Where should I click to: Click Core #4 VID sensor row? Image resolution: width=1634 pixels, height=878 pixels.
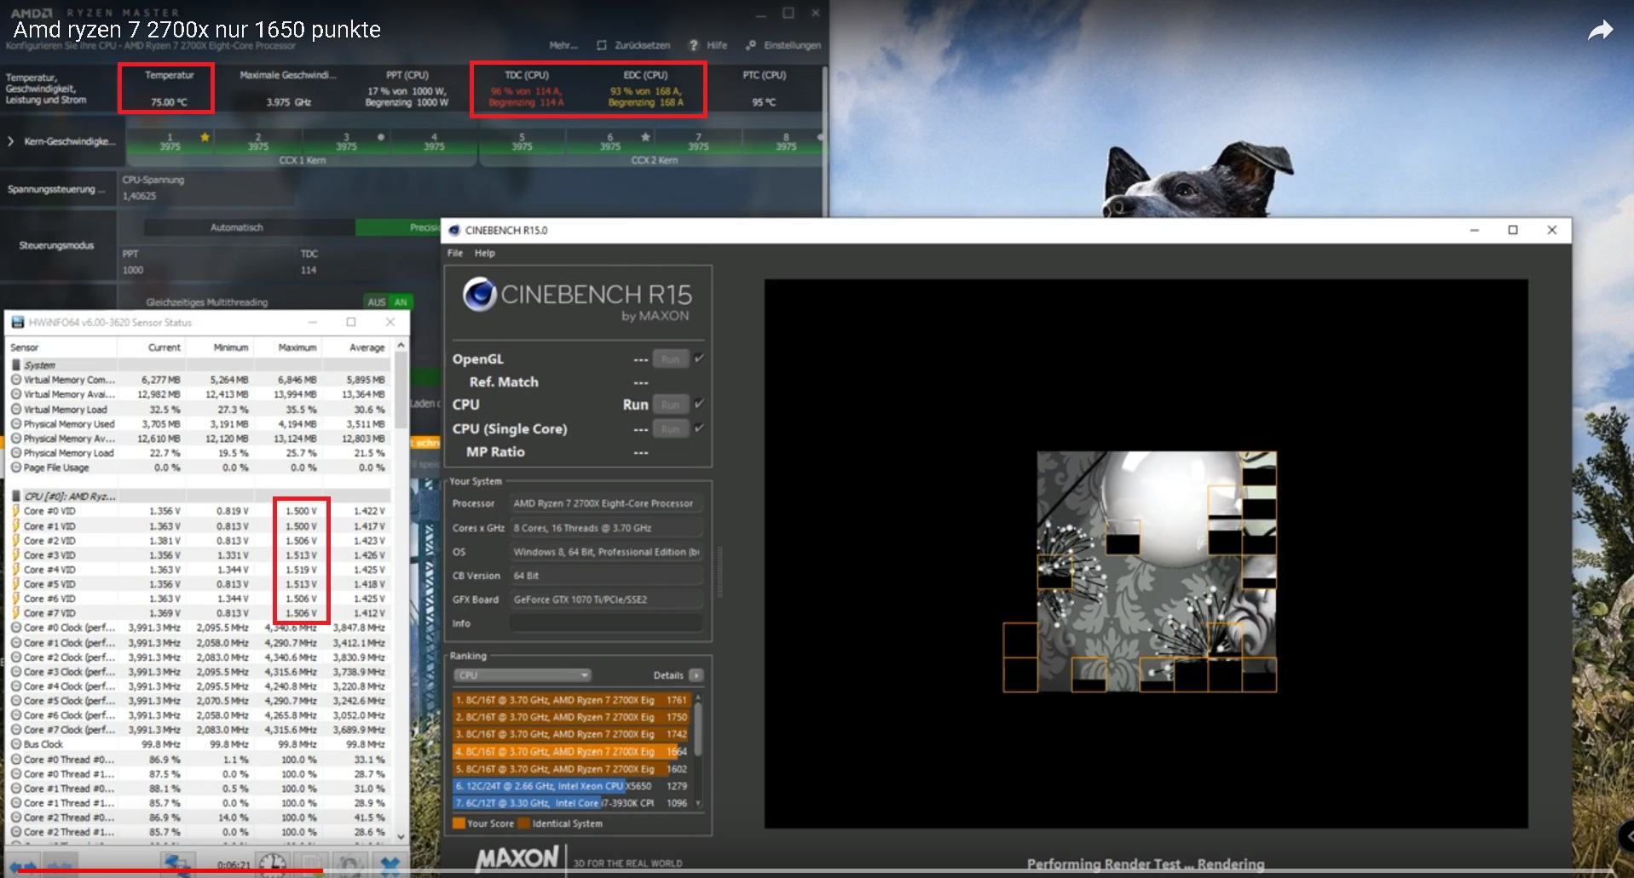tap(199, 570)
